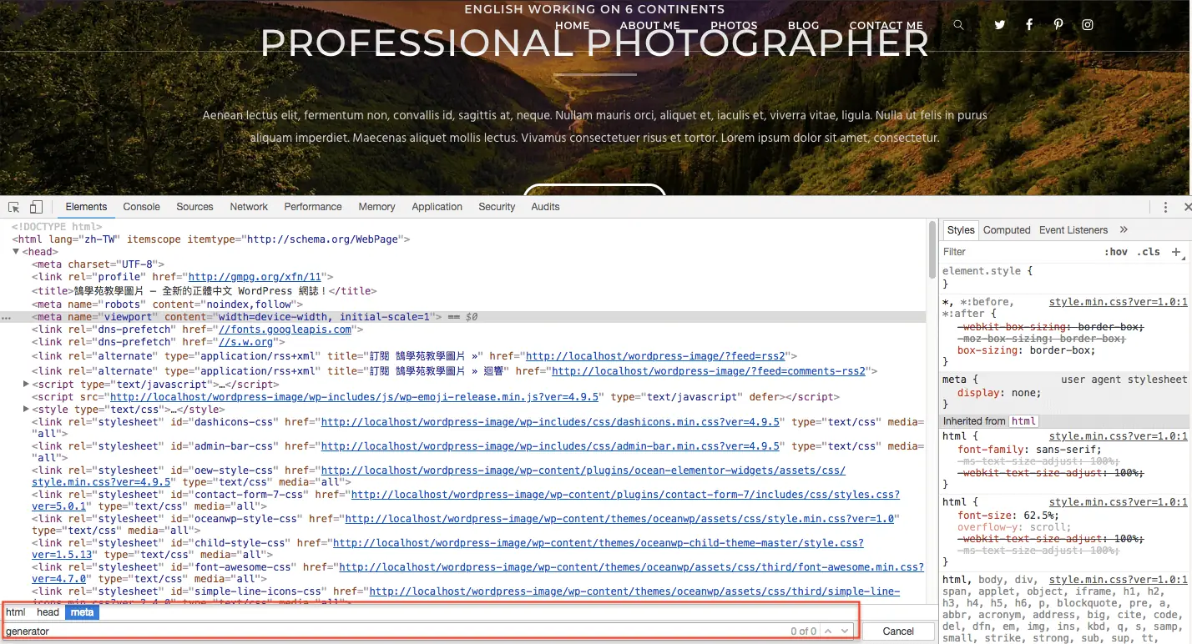Select the html breadcrumb item

[x=16, y=612]
